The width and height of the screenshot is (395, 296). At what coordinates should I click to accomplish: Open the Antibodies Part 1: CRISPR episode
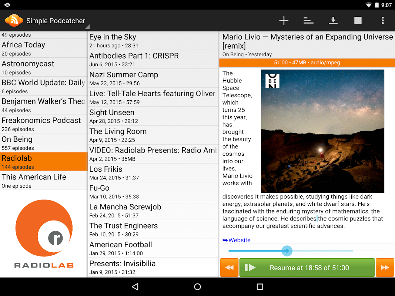pyautogui.click(x=153, y=60)
